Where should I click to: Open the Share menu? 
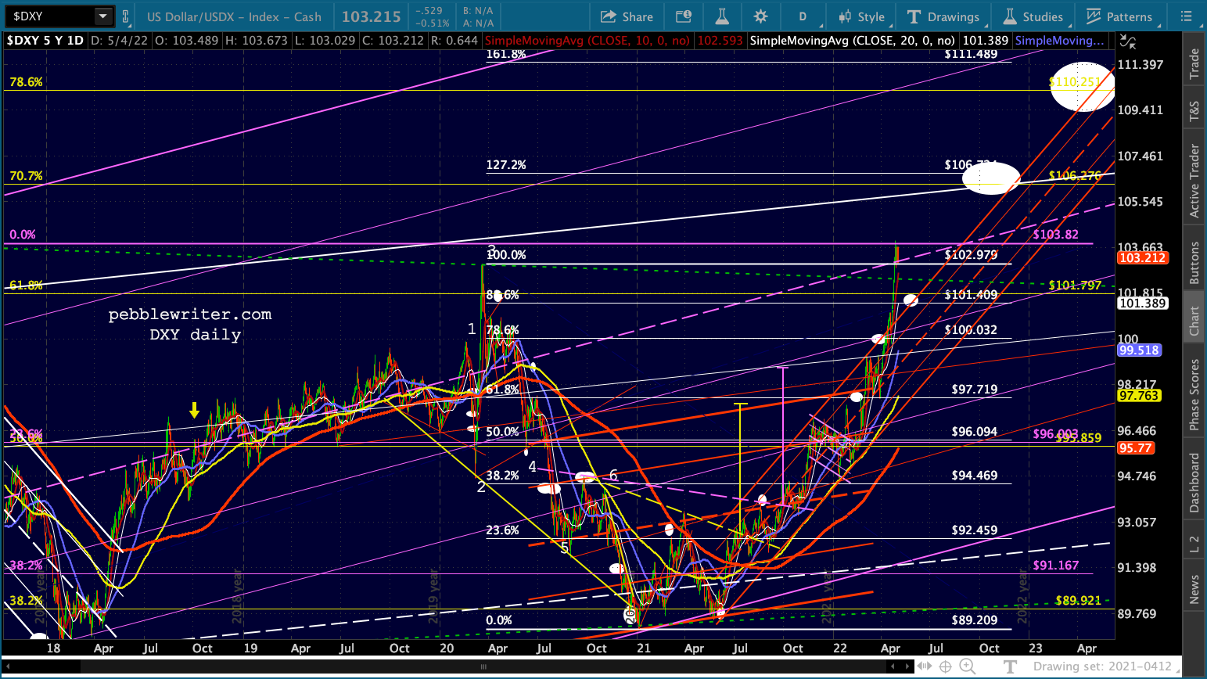pyautogui.click(x=627, y=16)
